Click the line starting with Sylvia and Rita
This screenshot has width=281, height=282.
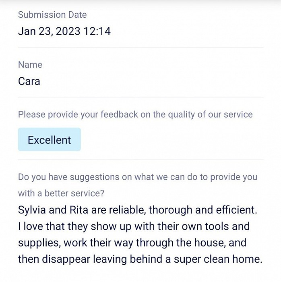(x=138, y=210)
